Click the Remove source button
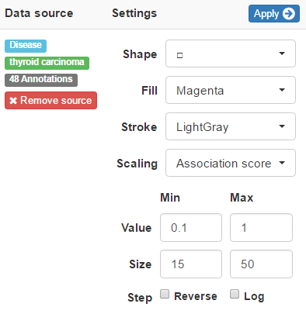This screenshot has height=314, width=306. 50,100
